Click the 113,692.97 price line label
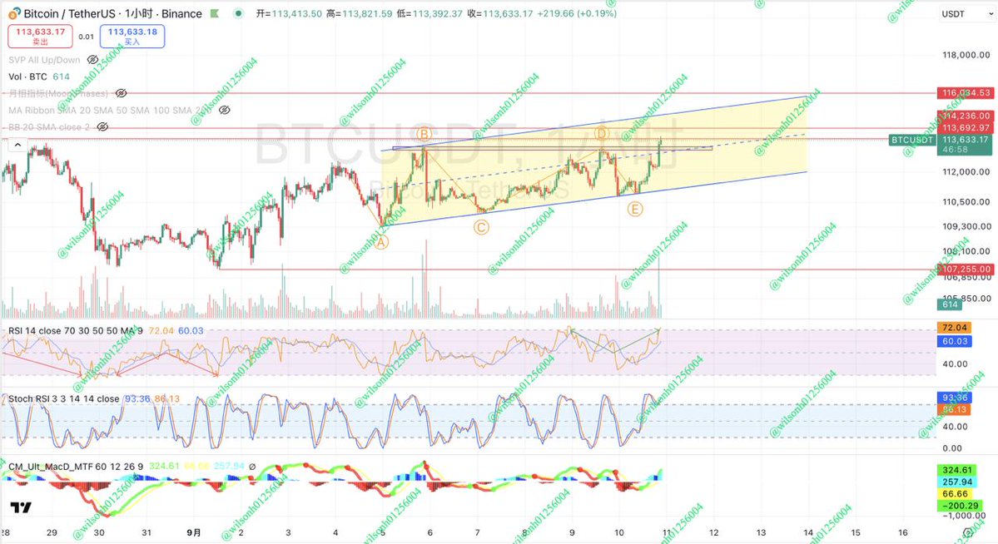 click(x=966, y=128)
